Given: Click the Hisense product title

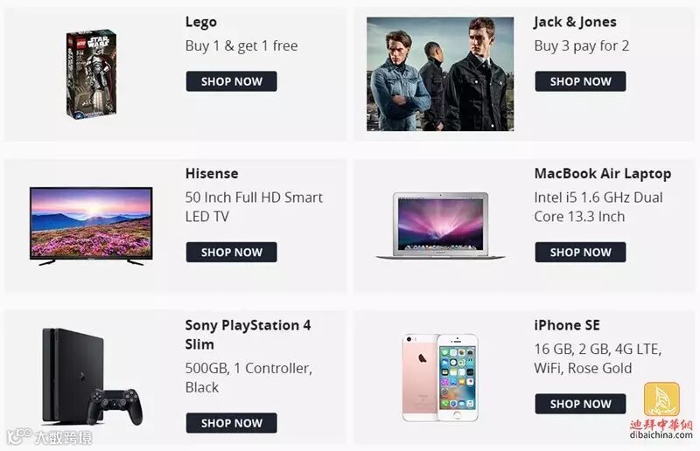Looking at the screenshot, I should (x=212, y=173).
